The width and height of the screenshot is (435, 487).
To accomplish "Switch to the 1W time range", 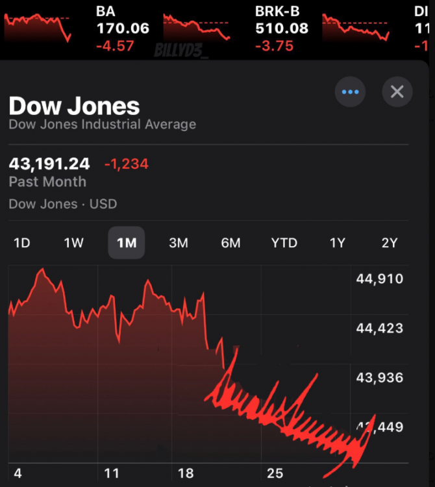I will point(73,243).
